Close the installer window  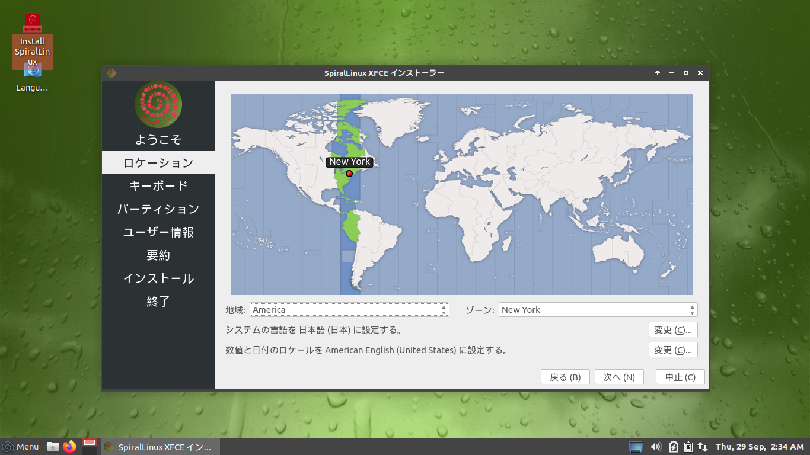(700, 73)
